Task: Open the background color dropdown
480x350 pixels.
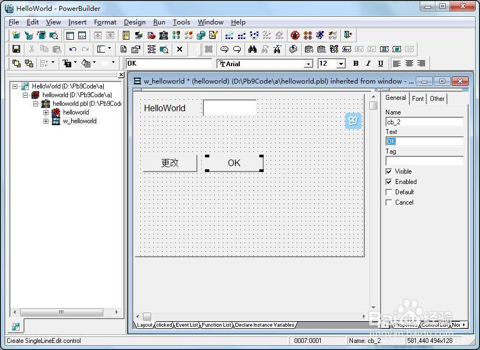Action: click(x=94, y=62)
